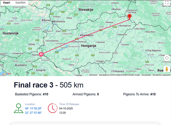Click Een kaartfout rapporteren link
171x125 pixels.
tap(162, 75)
